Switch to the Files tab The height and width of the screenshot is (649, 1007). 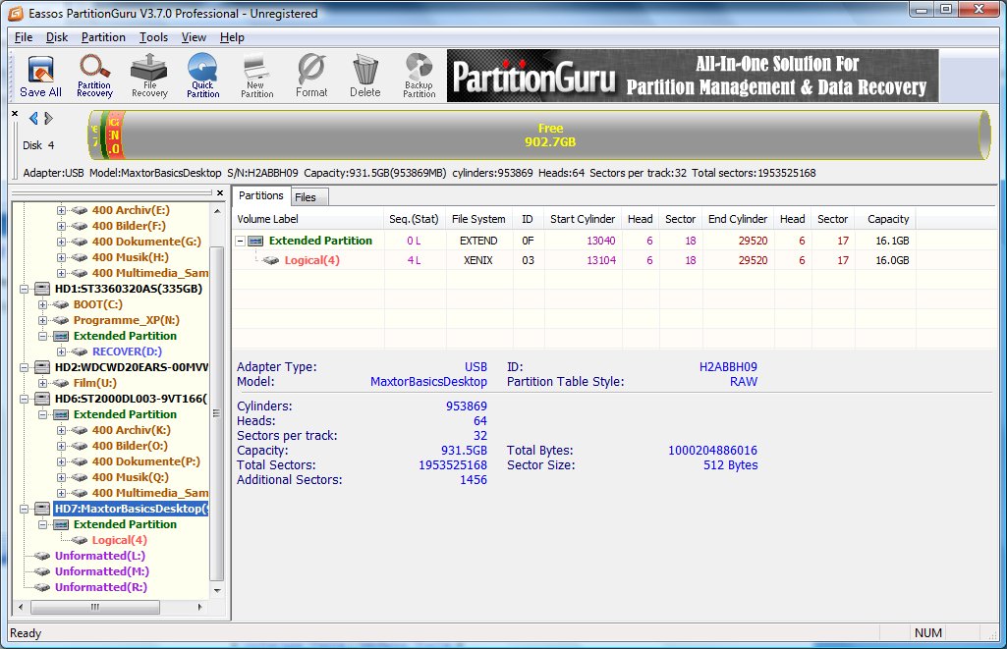309,197
